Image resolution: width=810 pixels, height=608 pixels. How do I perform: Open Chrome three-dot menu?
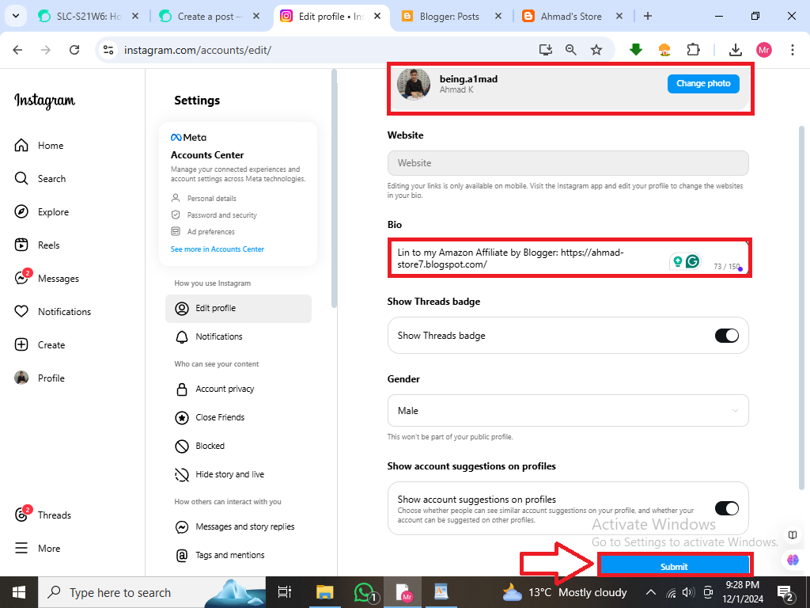point(792,50)
